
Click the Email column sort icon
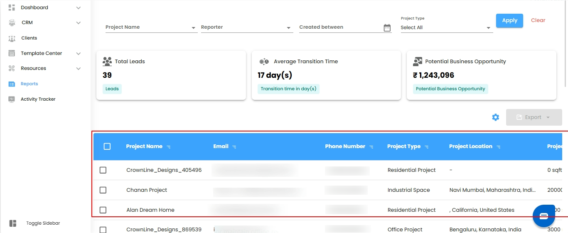coord(234,147)
